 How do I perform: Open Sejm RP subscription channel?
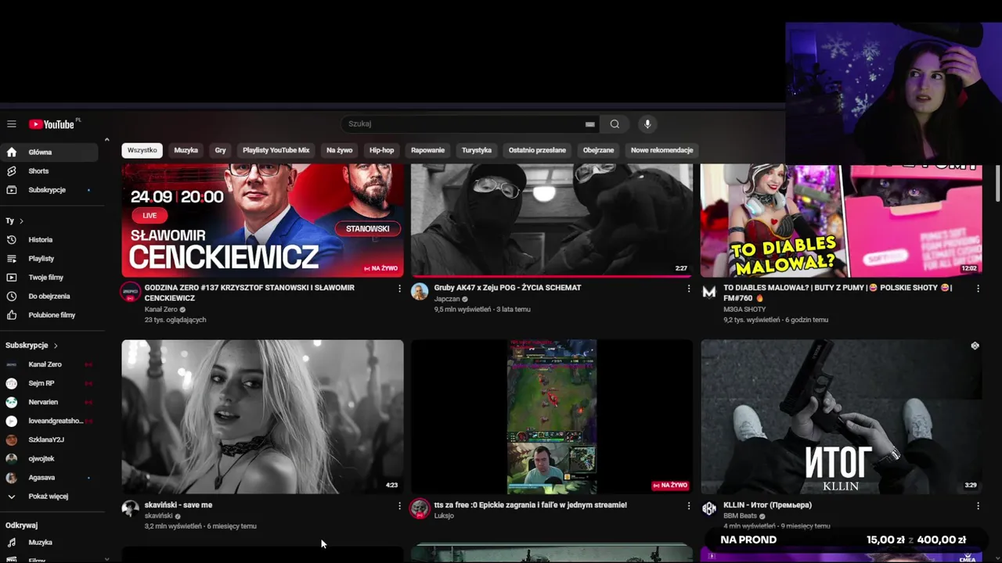(x=49, y=383)
